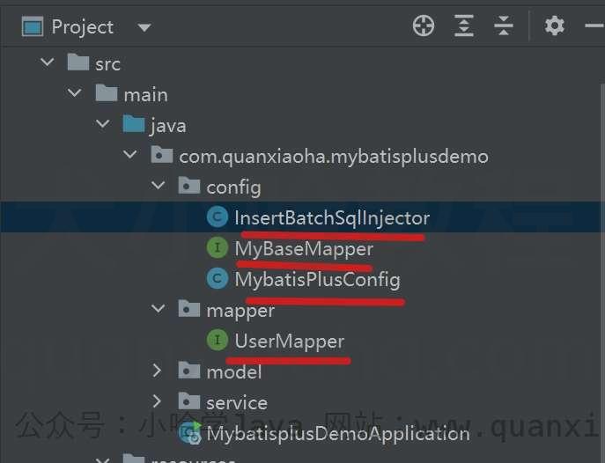Click the Select Opened File target icon
This screenshot has height=463, width=605.
click(424, 26)
